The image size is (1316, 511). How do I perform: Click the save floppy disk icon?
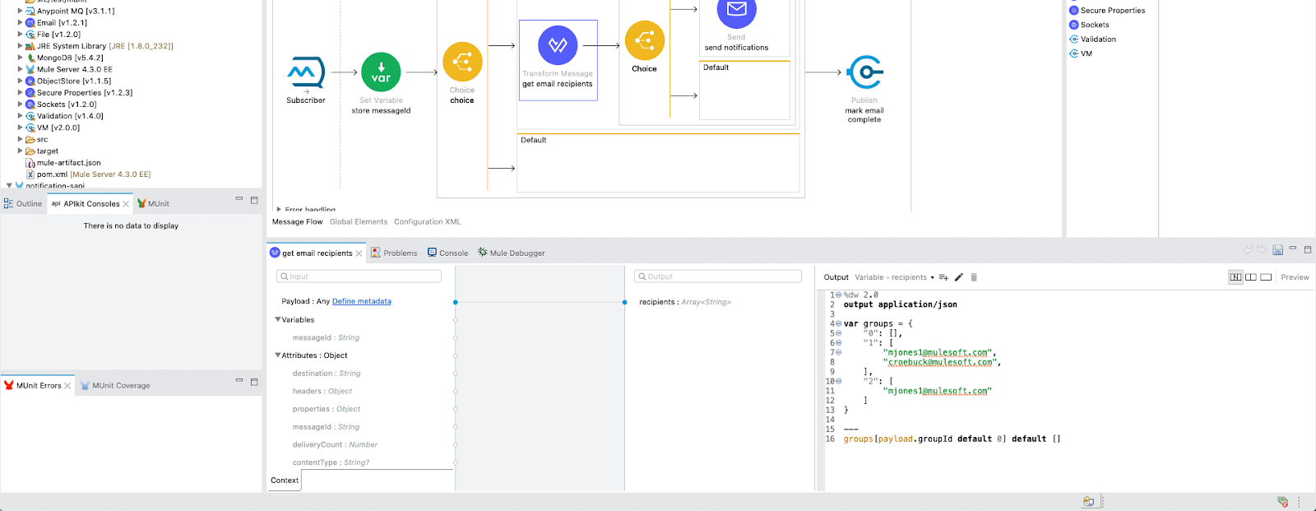click(1277, 250)
